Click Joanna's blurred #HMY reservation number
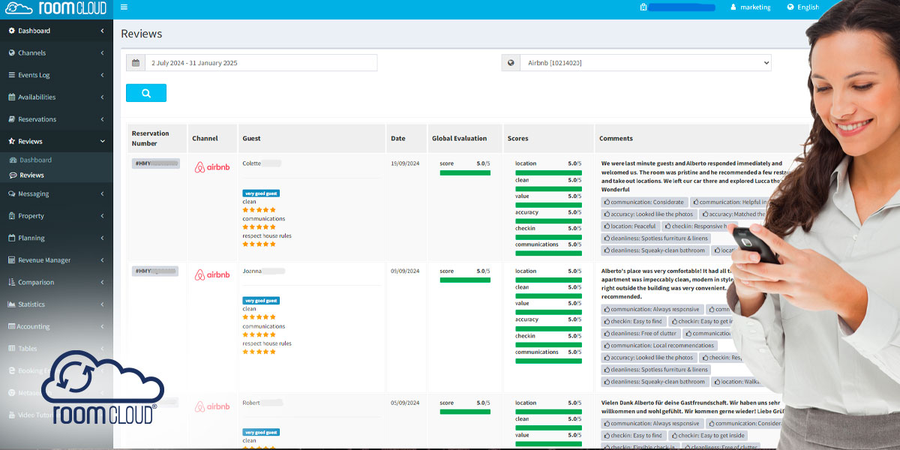This screenshot has width=900, height=450. (x=155, y=271)
